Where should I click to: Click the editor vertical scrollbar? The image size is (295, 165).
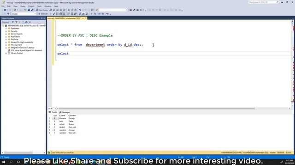[x=292, y=64]
